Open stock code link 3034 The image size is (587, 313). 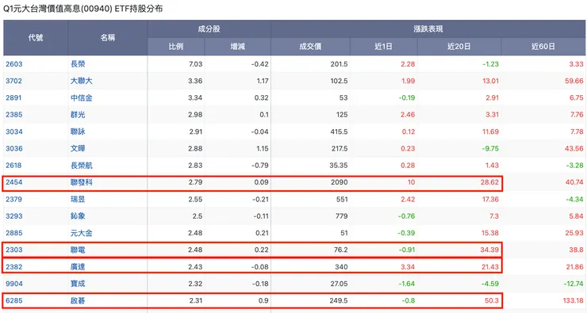click(13, 132)
